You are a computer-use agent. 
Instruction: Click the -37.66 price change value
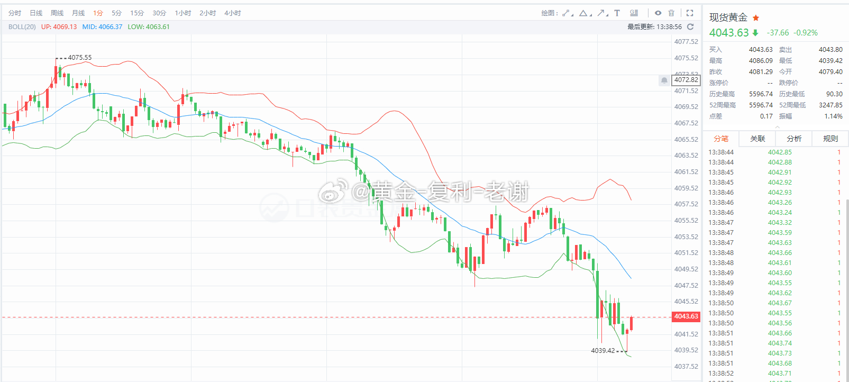click(778, 33)
